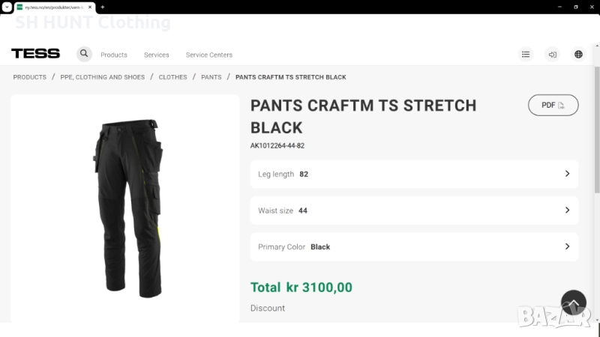Open the browser tab list dropdown

click(6, 7)
